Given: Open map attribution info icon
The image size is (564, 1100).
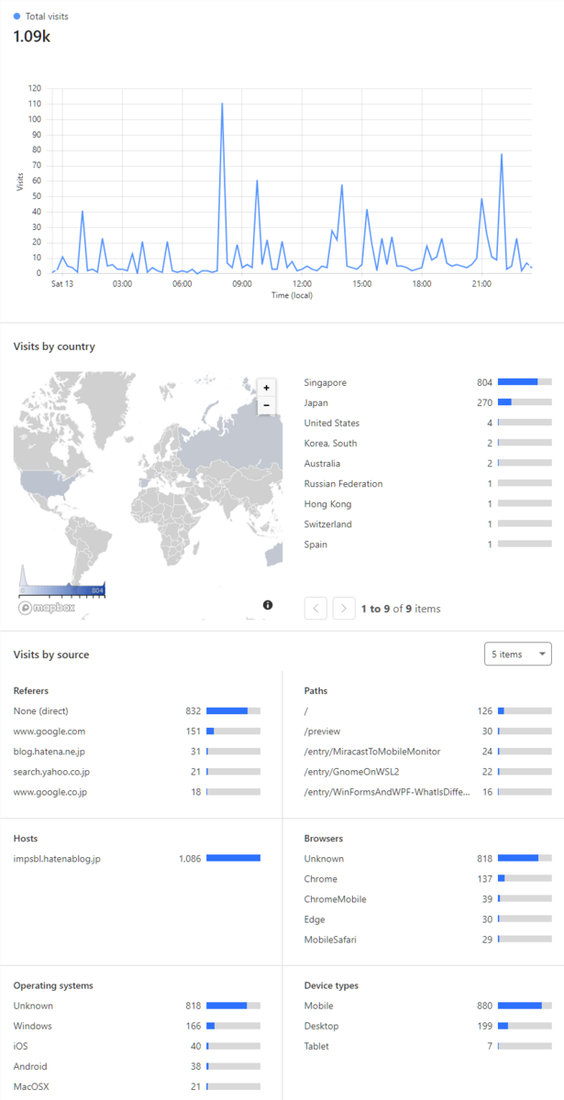Looking at the screenshot, I should point(268,605).
